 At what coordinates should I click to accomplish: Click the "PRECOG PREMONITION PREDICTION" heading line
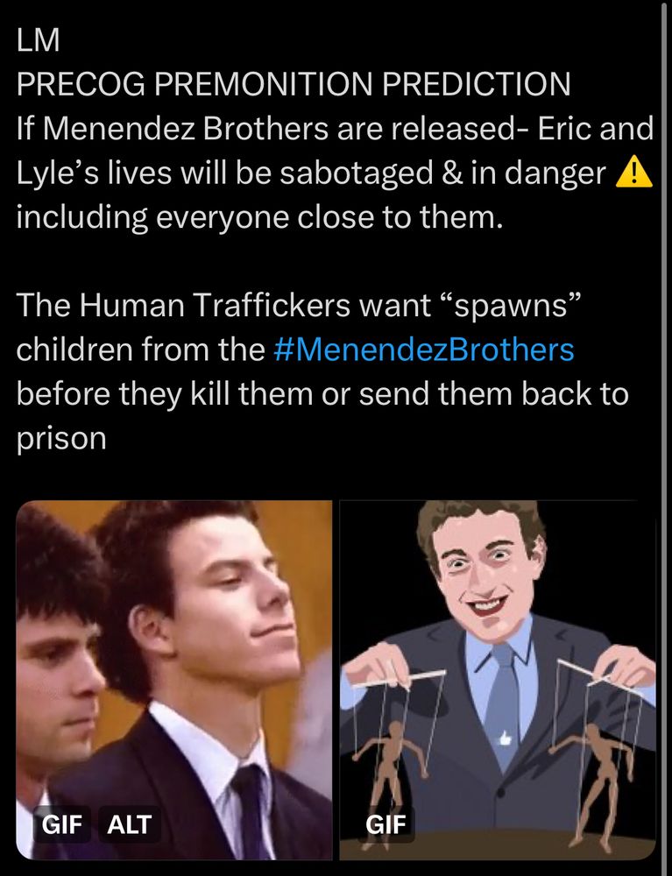(294, 84)
